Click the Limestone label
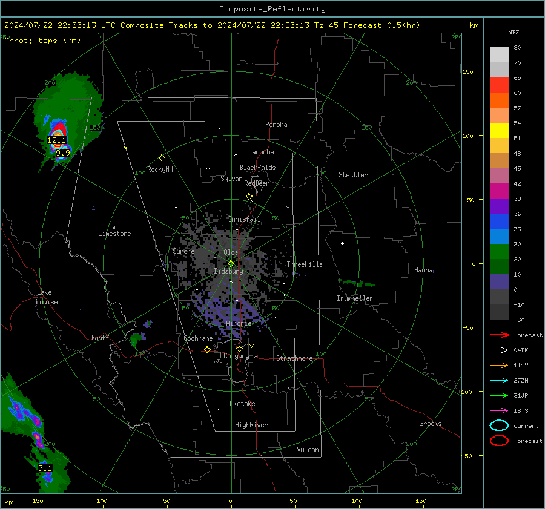This screenshot has height=509, width=545. point(114,234)
